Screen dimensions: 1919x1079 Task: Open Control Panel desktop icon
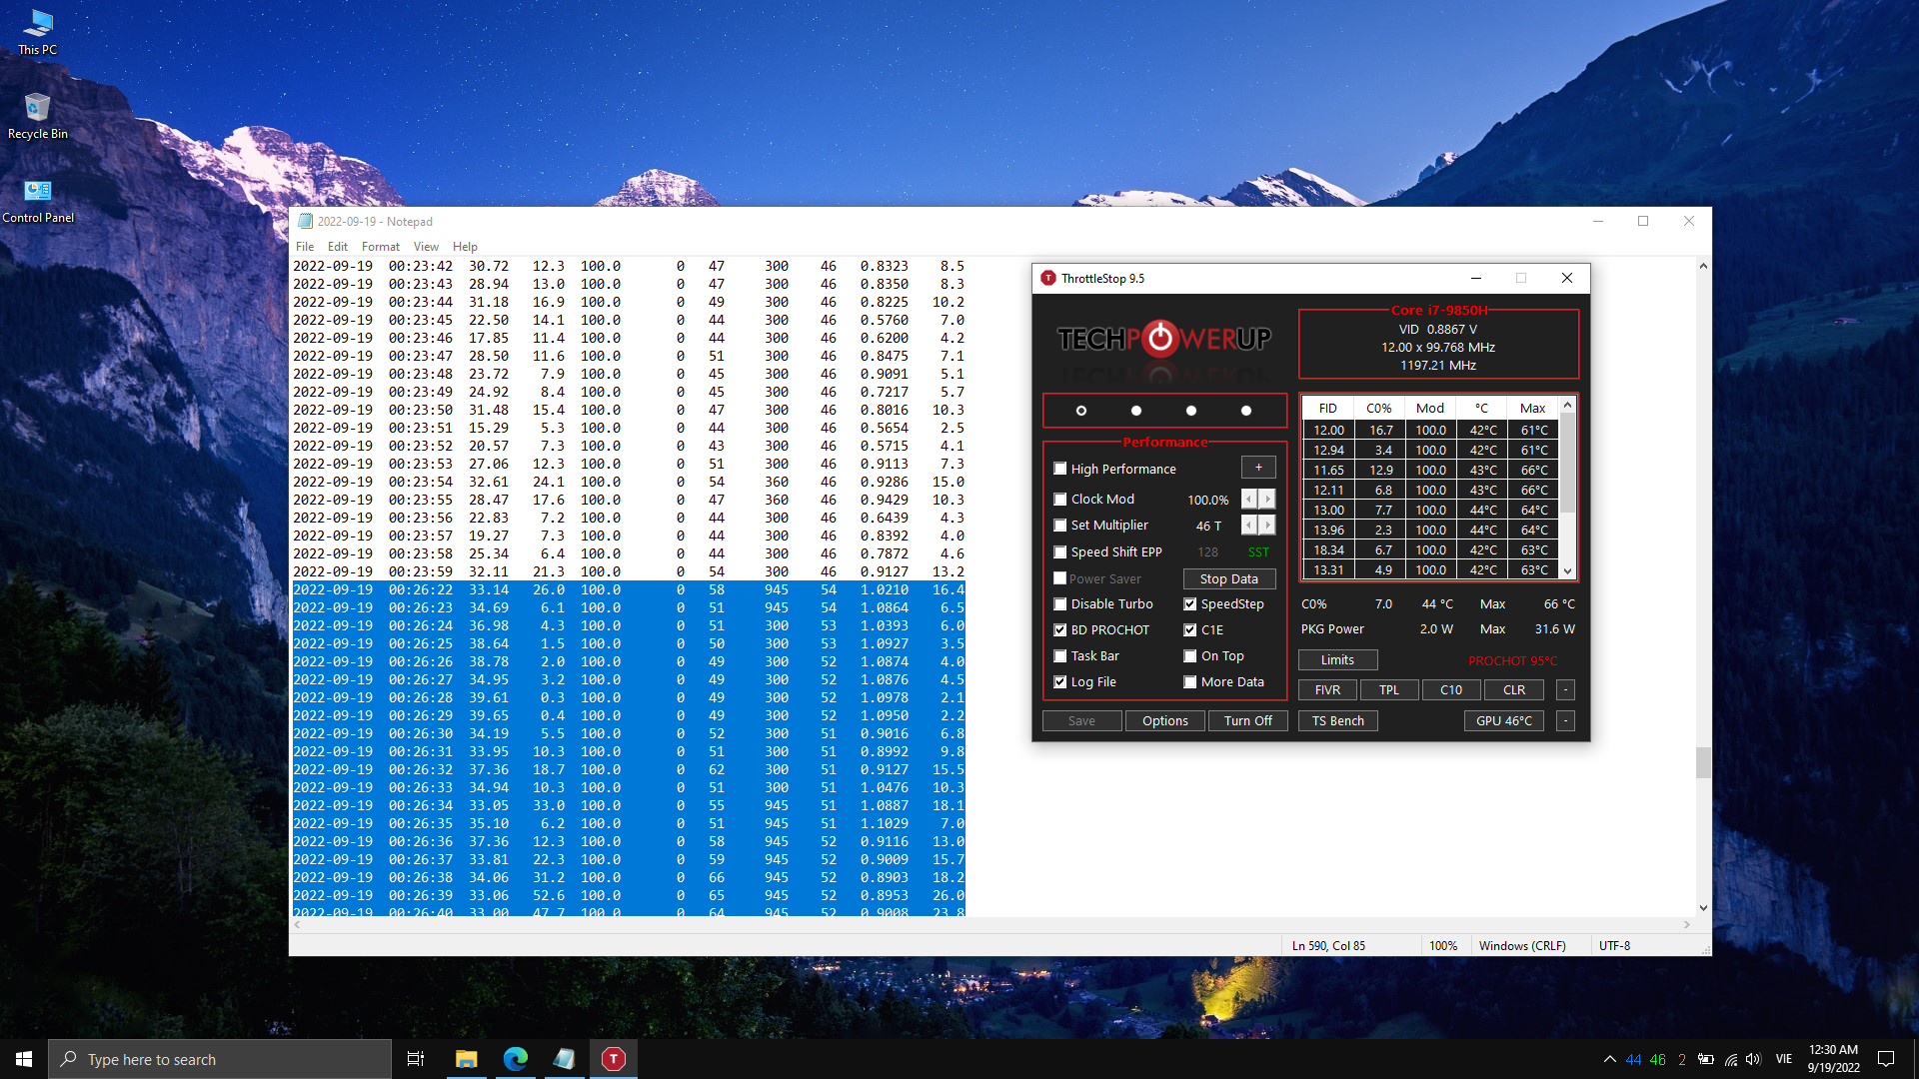coord(38,200)
